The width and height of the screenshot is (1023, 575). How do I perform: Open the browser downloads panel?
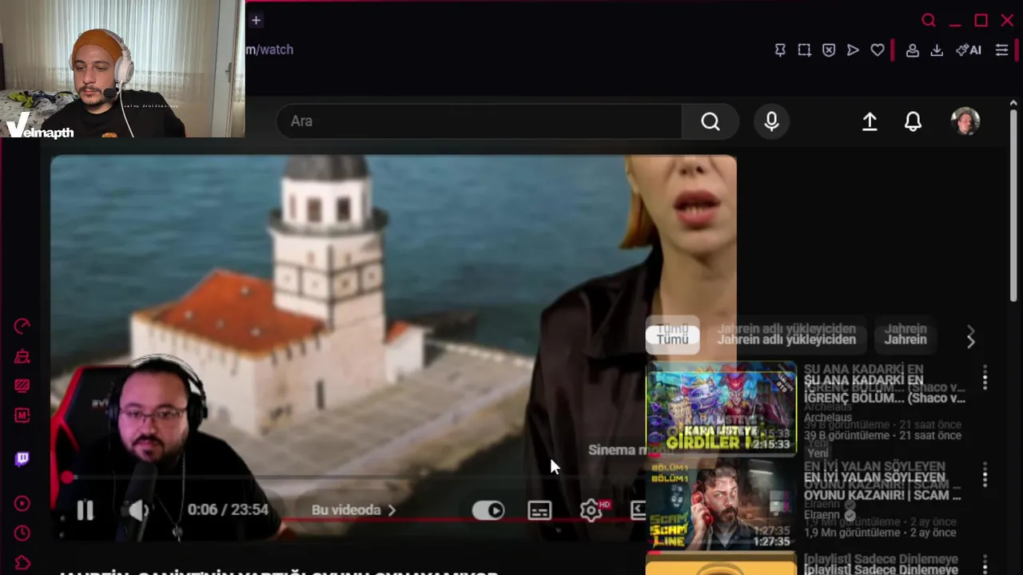(937, 50)
